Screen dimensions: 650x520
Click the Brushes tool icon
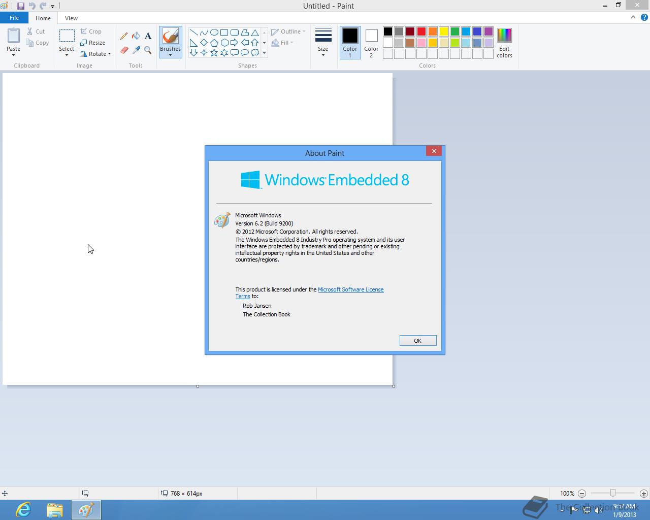click(170, 36)
